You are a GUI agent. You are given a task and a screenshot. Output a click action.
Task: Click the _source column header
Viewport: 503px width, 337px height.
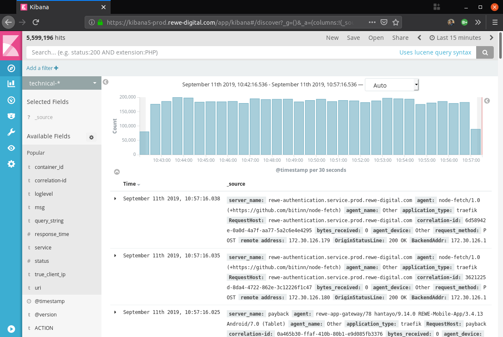pos(236,184)
